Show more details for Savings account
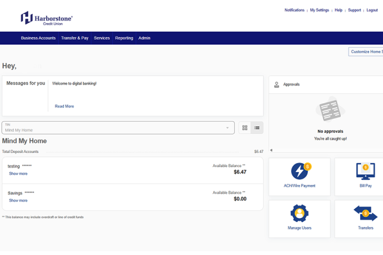This screenshot has width=383, height=255. 18,200
